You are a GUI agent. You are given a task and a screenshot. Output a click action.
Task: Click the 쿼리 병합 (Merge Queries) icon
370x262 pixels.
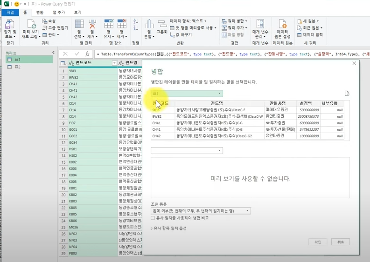click(x=224, y=21)
